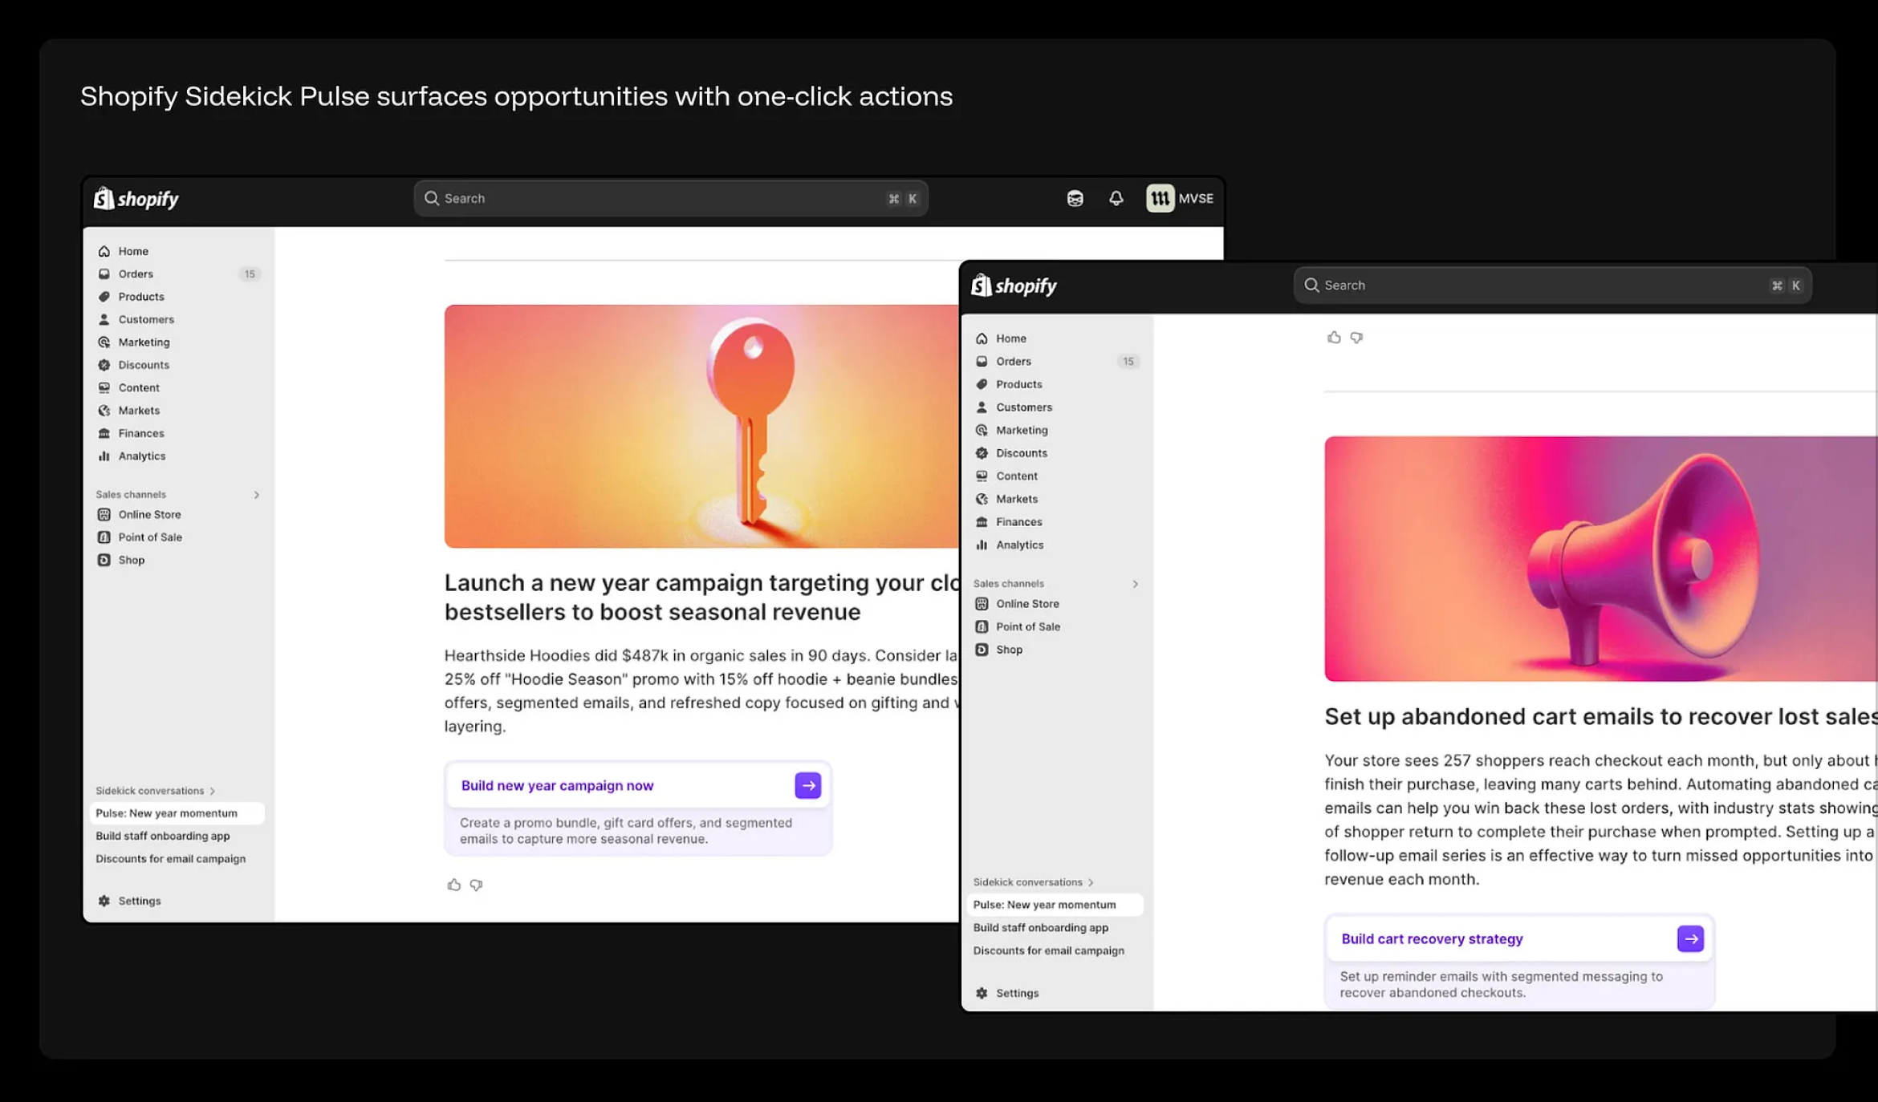Focus the Search field in the front window
This screenshot has width=1878, height=1102.
click(x=1552, y=286)
